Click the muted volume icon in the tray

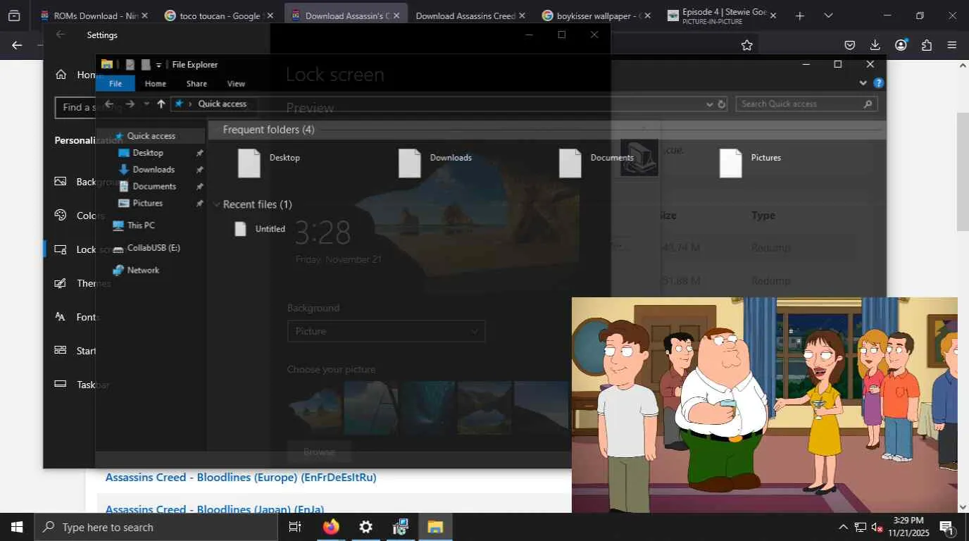tap(877, 527)
